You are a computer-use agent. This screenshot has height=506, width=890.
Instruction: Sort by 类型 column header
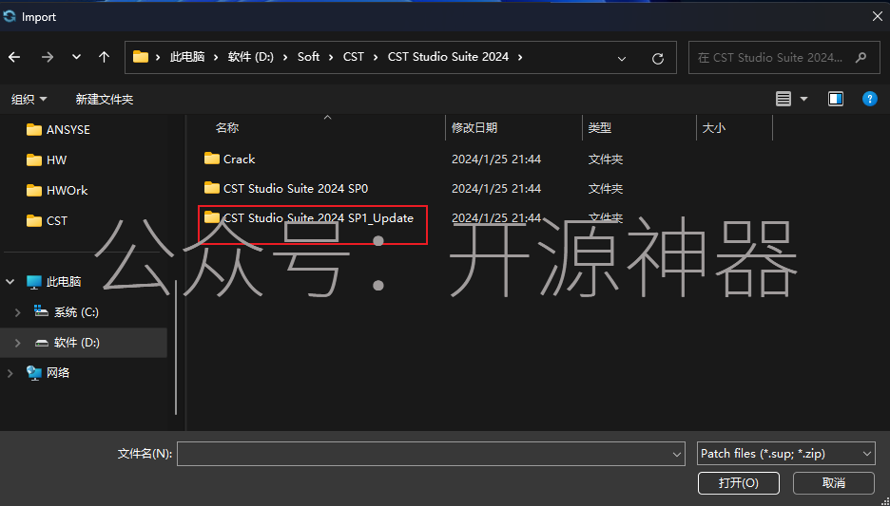point(599,128)
